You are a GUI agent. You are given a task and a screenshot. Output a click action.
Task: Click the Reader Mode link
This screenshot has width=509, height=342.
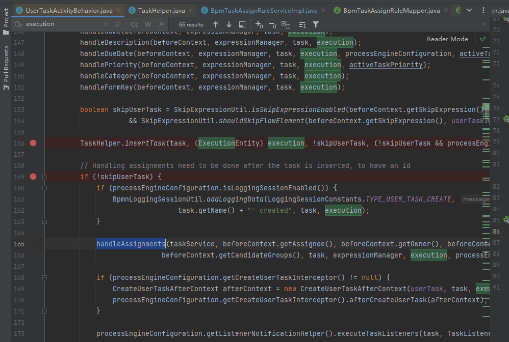447,39
